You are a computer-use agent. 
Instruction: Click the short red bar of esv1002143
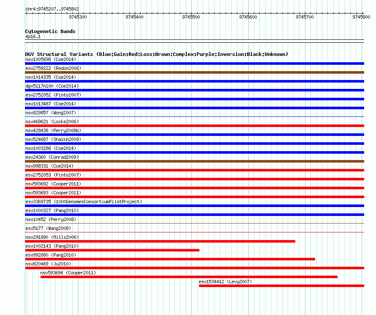[112, 250]
